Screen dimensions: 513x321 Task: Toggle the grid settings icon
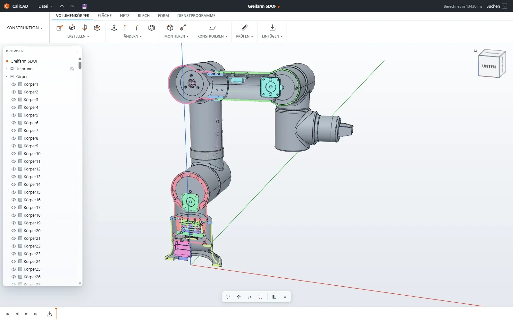click(x=285, y=297)
